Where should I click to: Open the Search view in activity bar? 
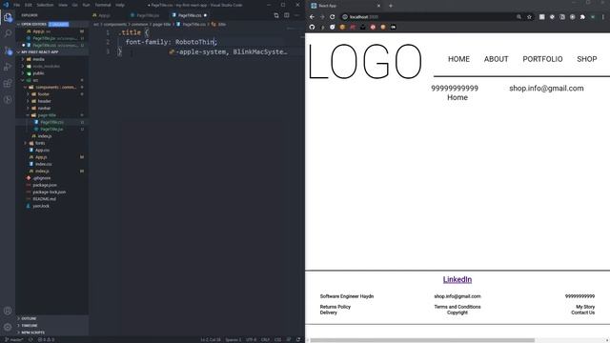click(x=8, y=33)
